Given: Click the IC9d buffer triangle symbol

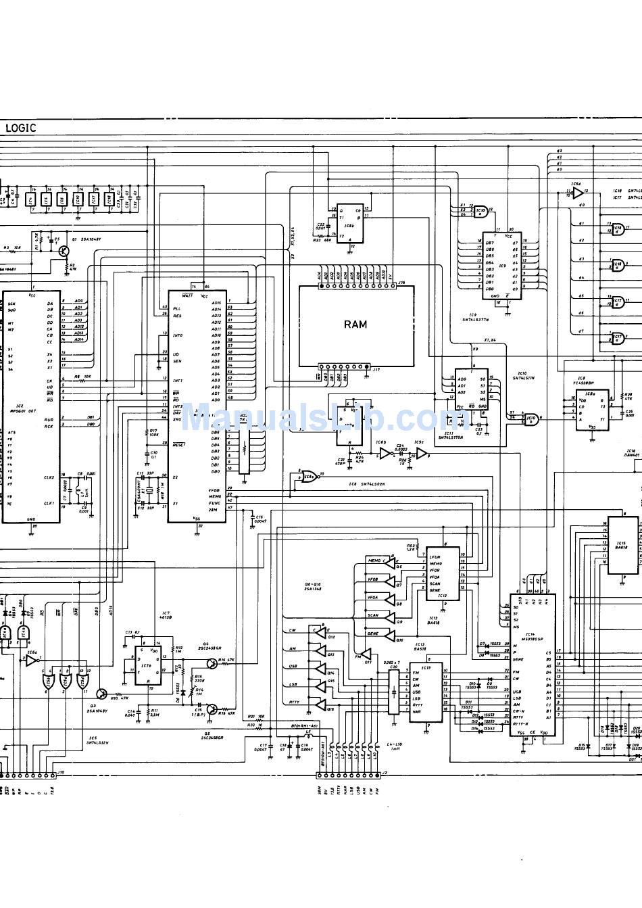Looking at the screenshot, I should point(577,193).
